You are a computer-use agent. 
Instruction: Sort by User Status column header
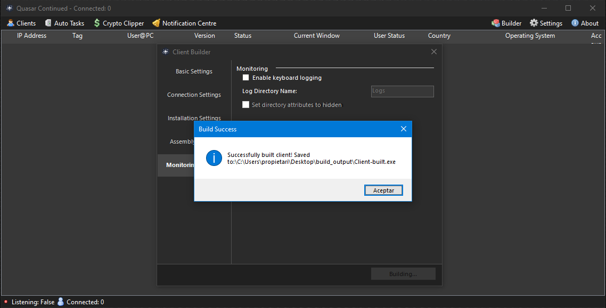(x=389, y=36)
